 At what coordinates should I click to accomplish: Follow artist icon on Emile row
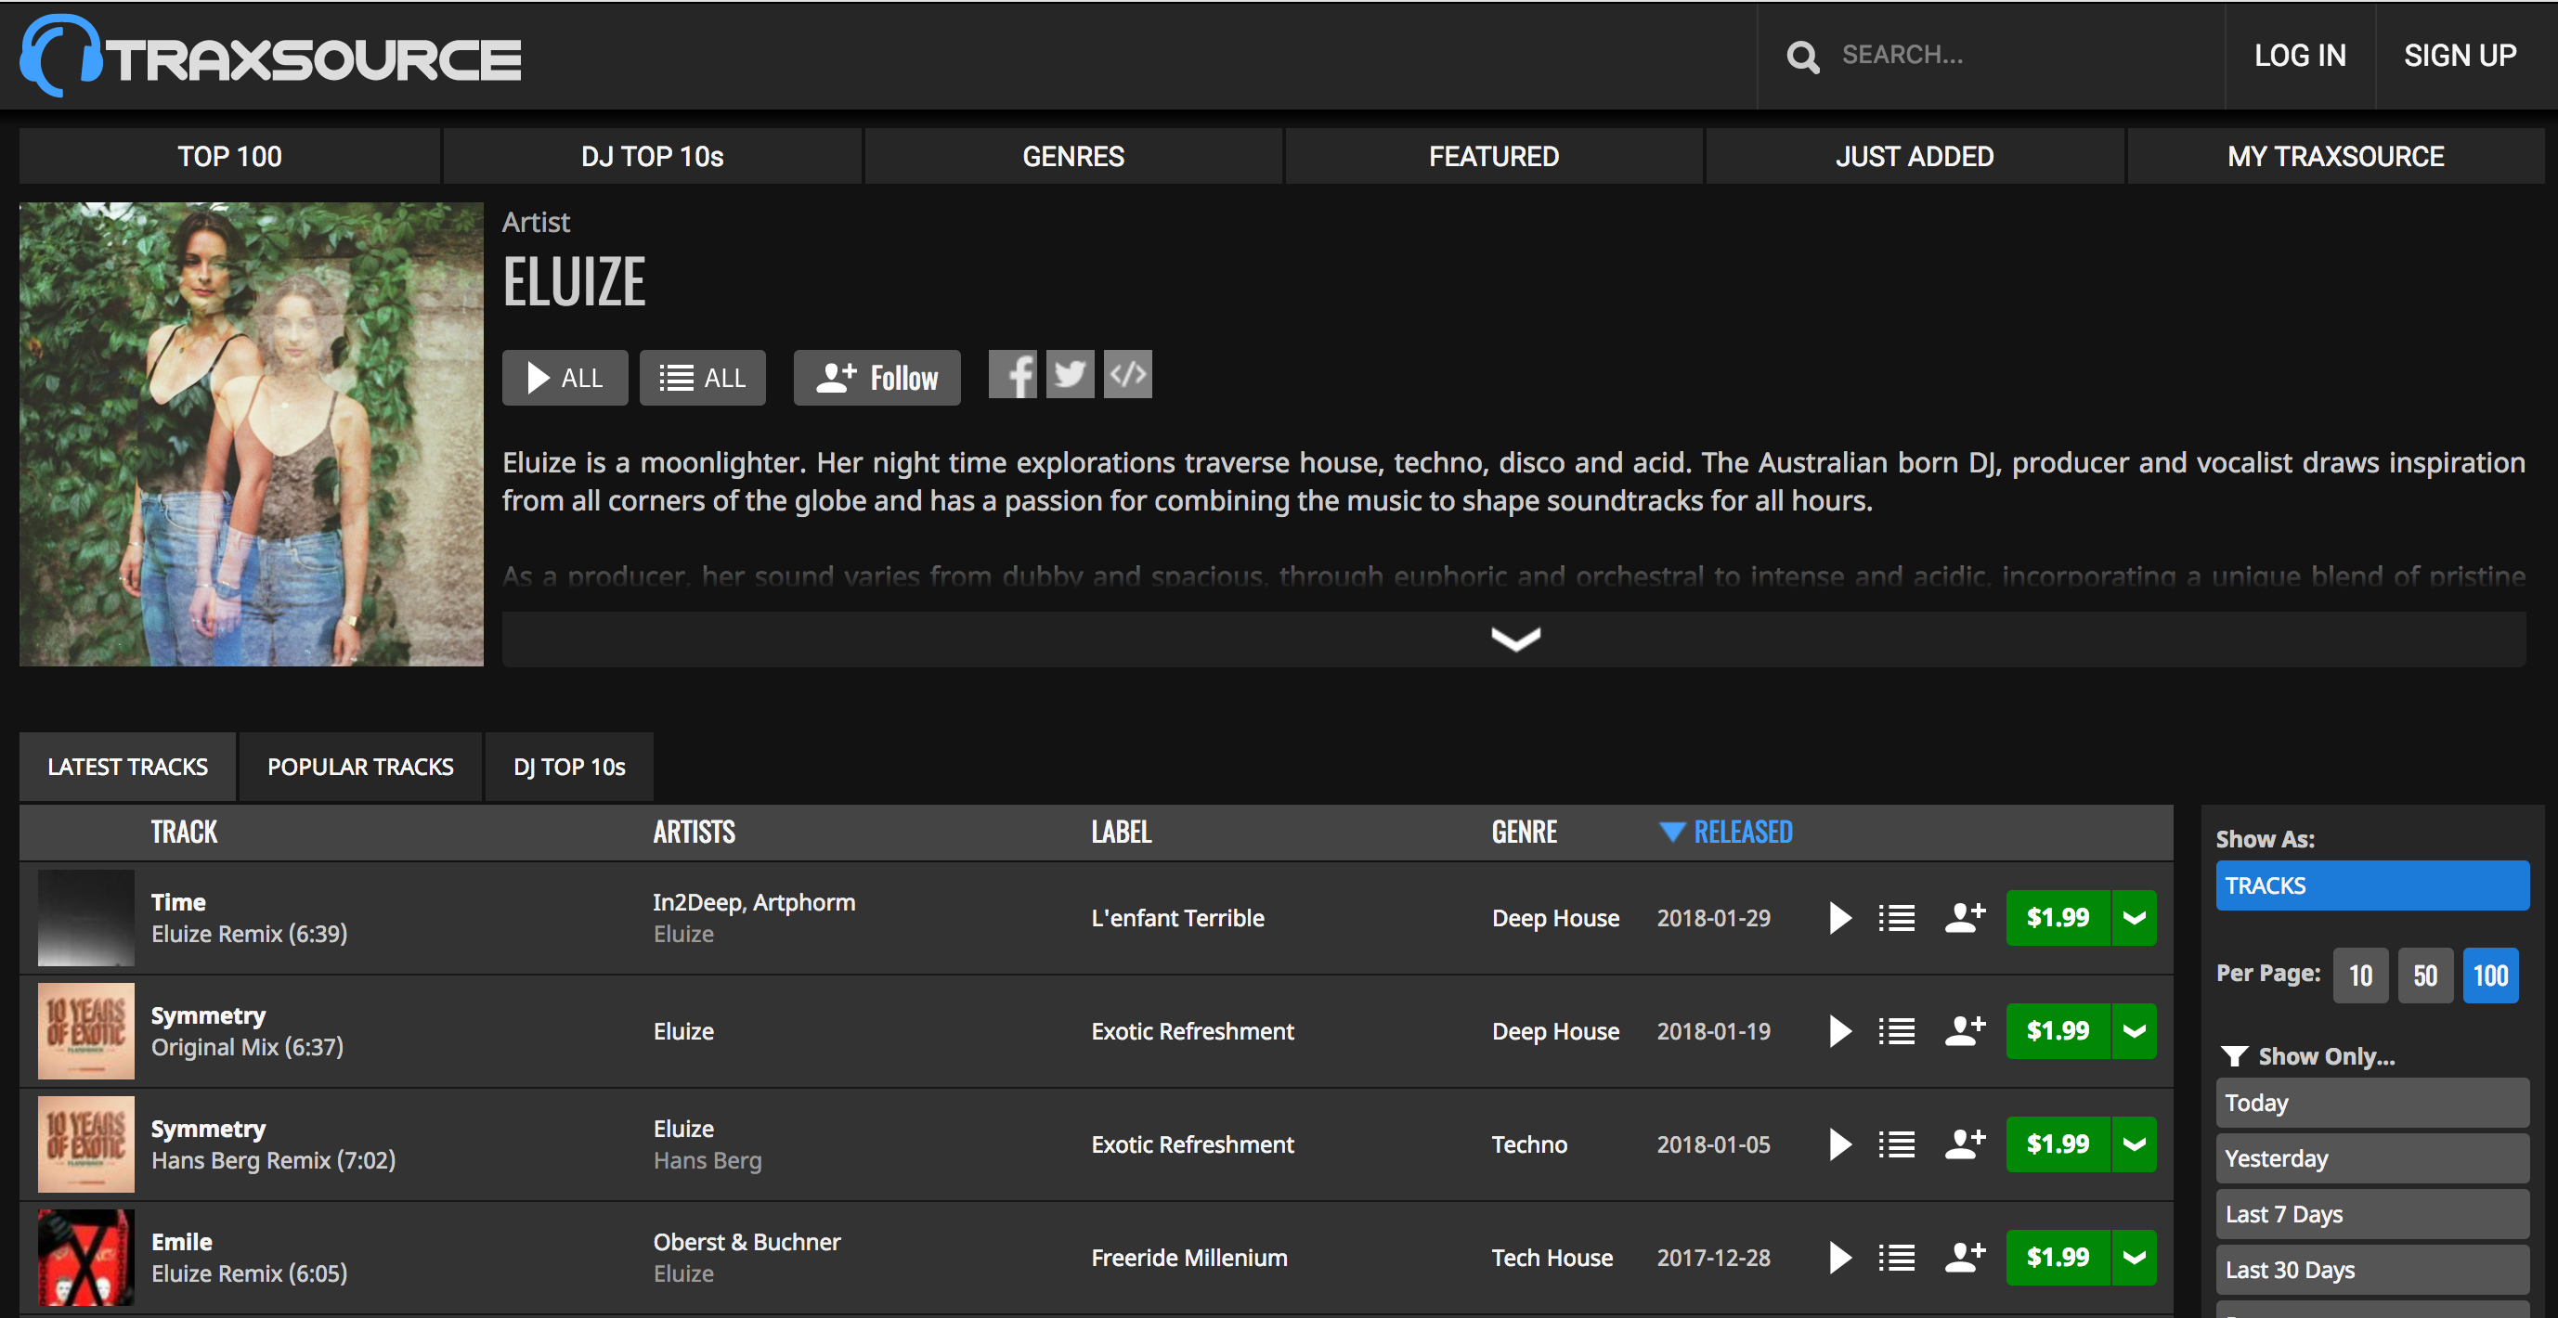(1963, 1258)
